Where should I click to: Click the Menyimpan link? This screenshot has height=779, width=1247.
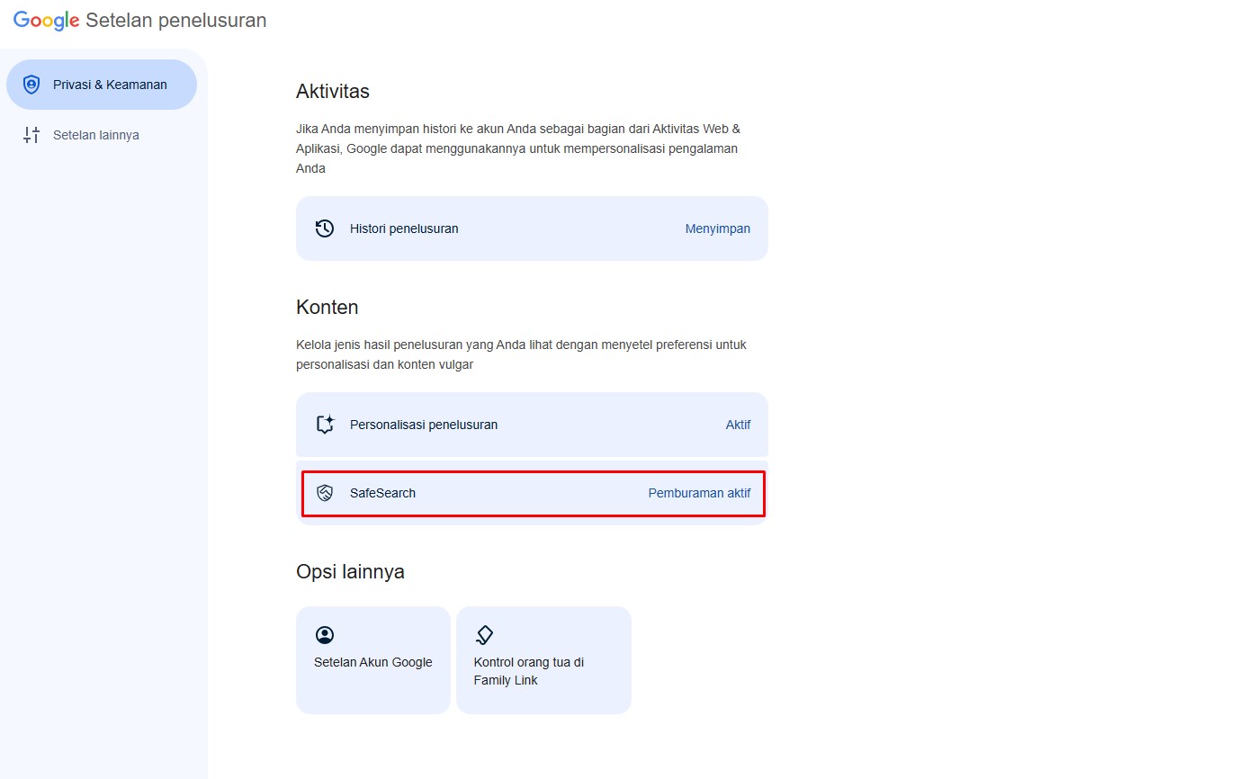717,228
